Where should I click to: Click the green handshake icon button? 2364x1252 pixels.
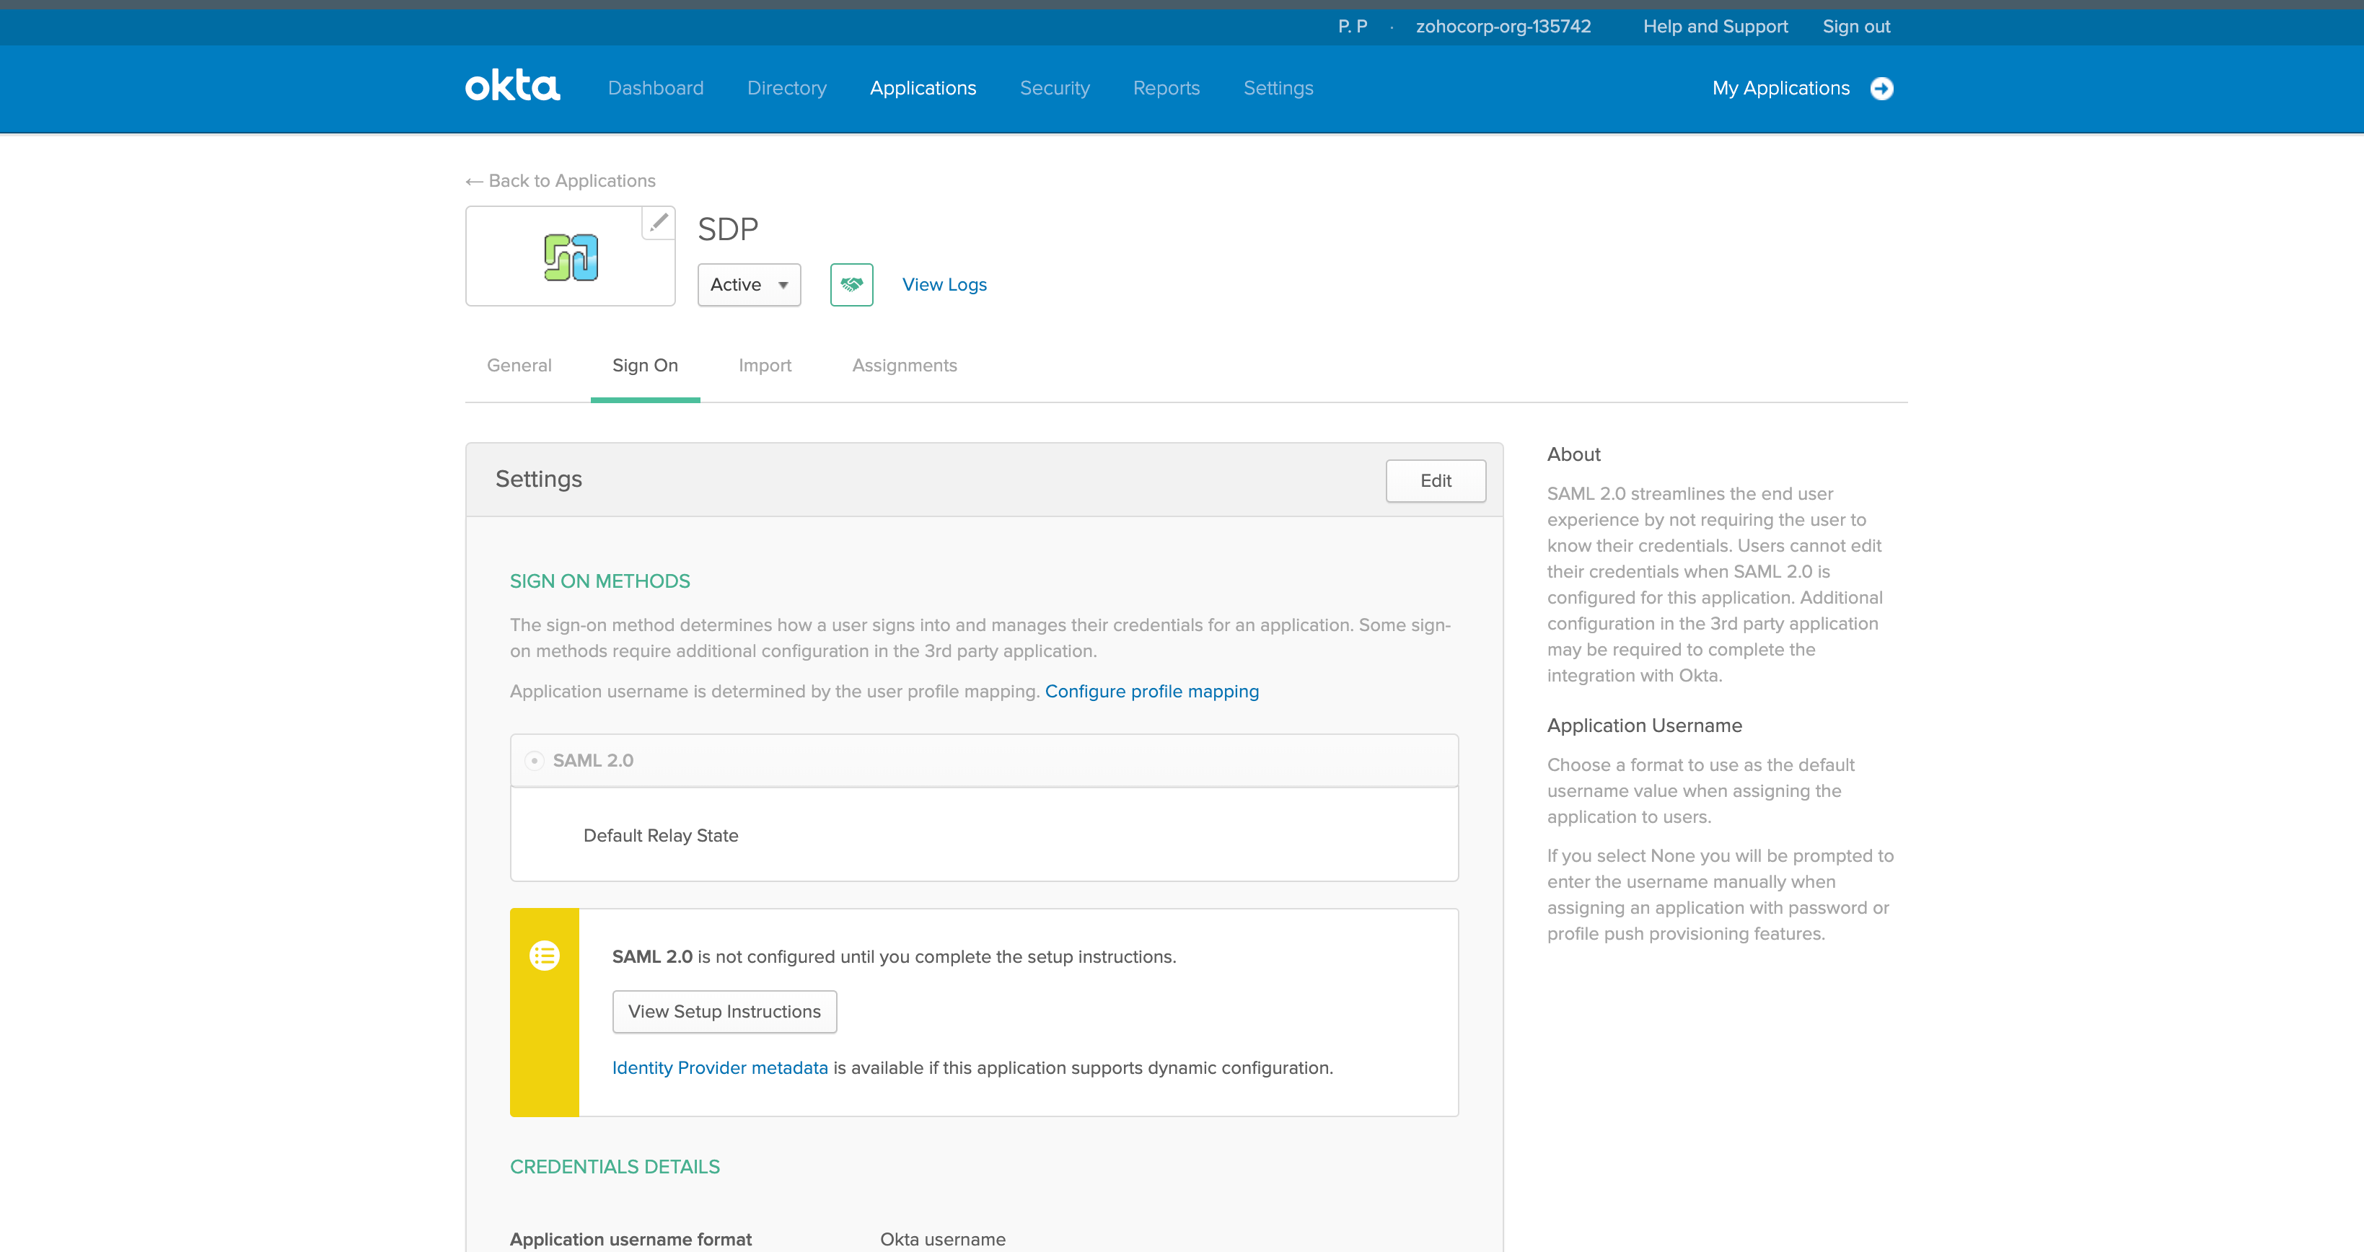coord(851,284)
